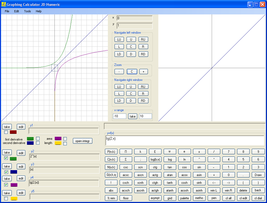Viewport: 267px width, 203px height.
Task: Click the yellow length color swatch
Action: point(58,143)
